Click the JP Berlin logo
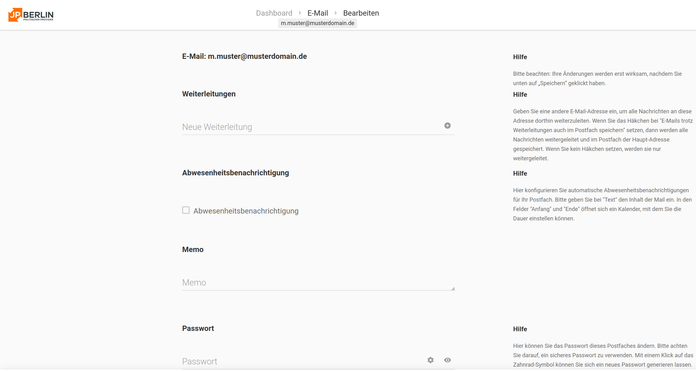Image resolution: width=696 pixels, height=371 pixels. tap(31, 15)
